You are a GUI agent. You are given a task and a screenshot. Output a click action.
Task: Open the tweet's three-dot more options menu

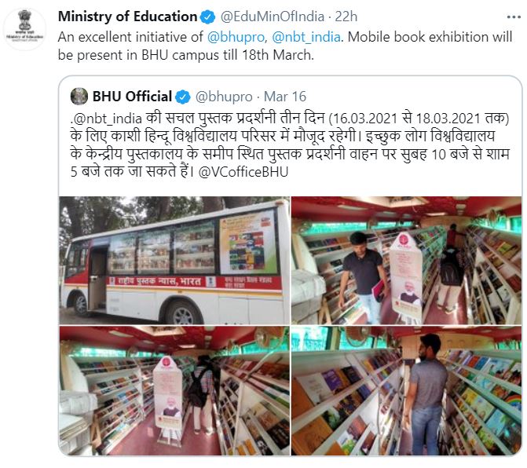(x=514, y=16)
